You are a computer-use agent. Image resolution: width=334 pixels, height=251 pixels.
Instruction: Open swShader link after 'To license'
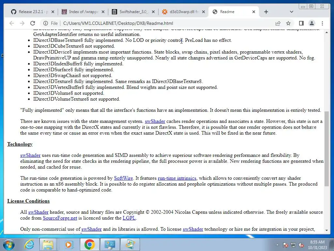tap(193, 229)
